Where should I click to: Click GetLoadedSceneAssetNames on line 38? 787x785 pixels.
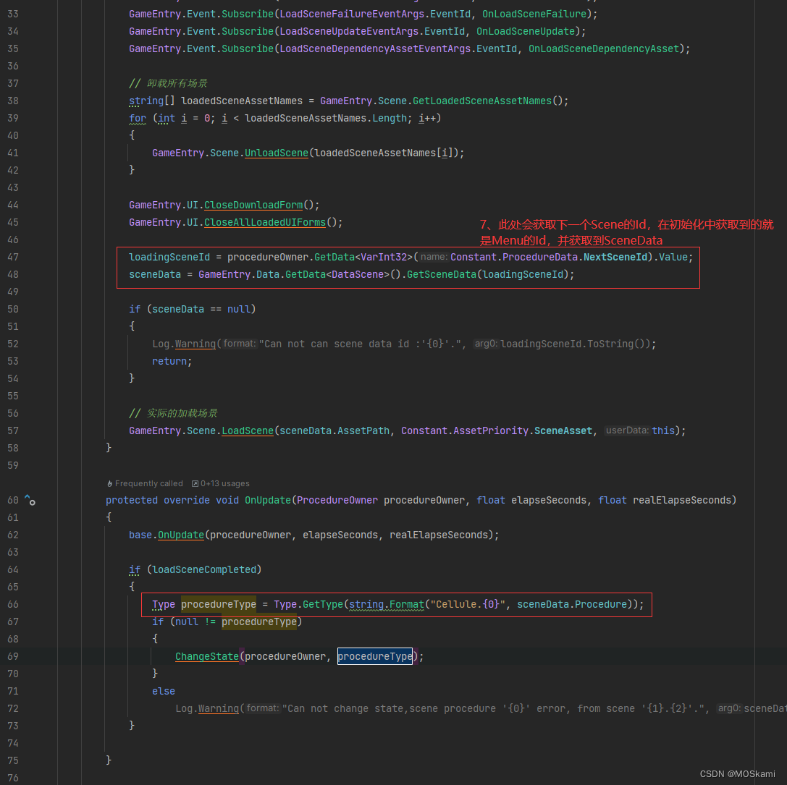coord(482,101)
